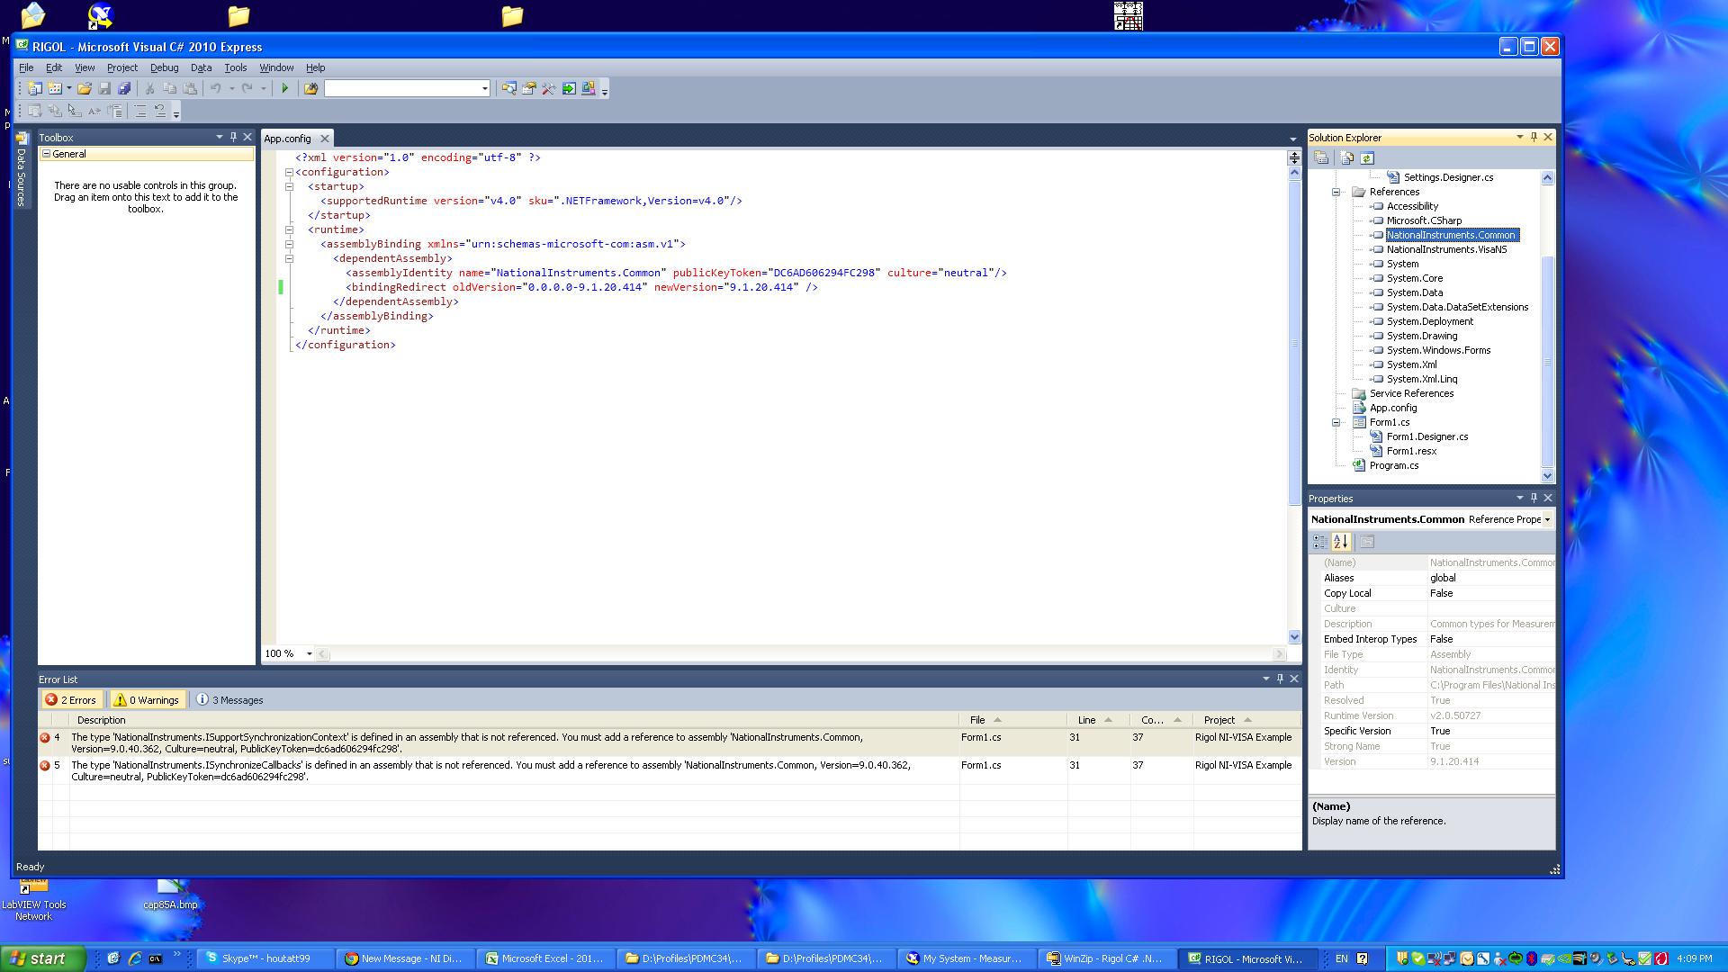Click the Undo arrow icon
Image resolution: width=1728 pixels, height=972 pixels.
[x=216, y=88]
